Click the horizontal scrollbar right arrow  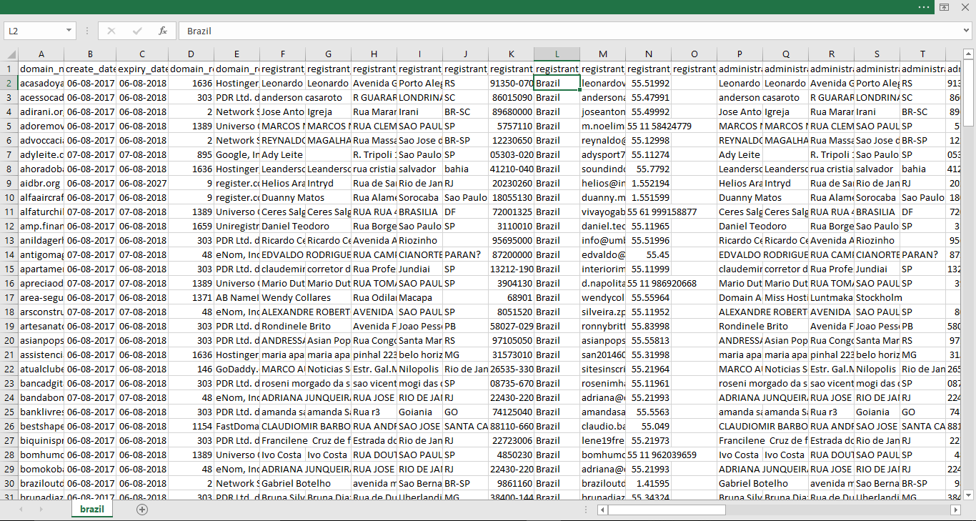(x=956, y=510)
